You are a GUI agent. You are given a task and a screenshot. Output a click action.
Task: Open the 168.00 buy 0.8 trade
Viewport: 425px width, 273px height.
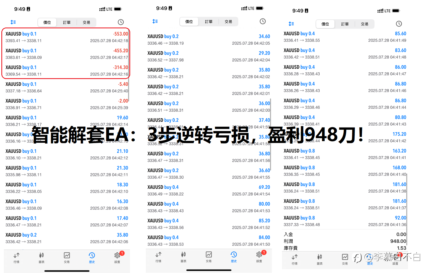345,171
